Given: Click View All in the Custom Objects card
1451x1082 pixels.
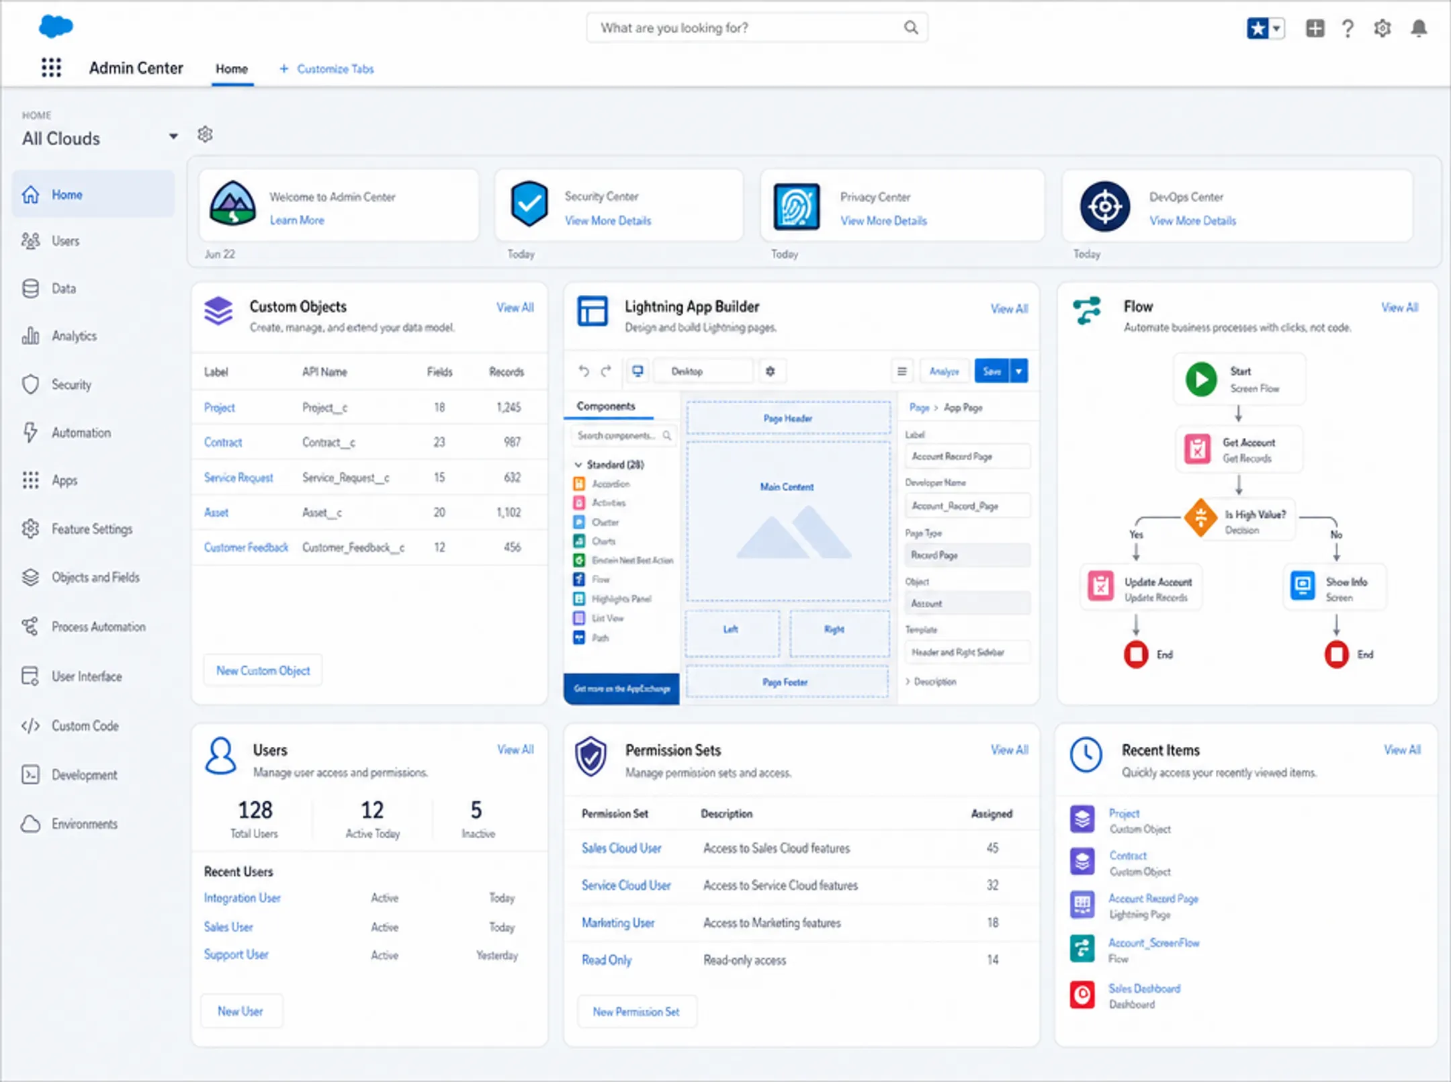Looking at the screenshot, I should [x=515, y=308].
